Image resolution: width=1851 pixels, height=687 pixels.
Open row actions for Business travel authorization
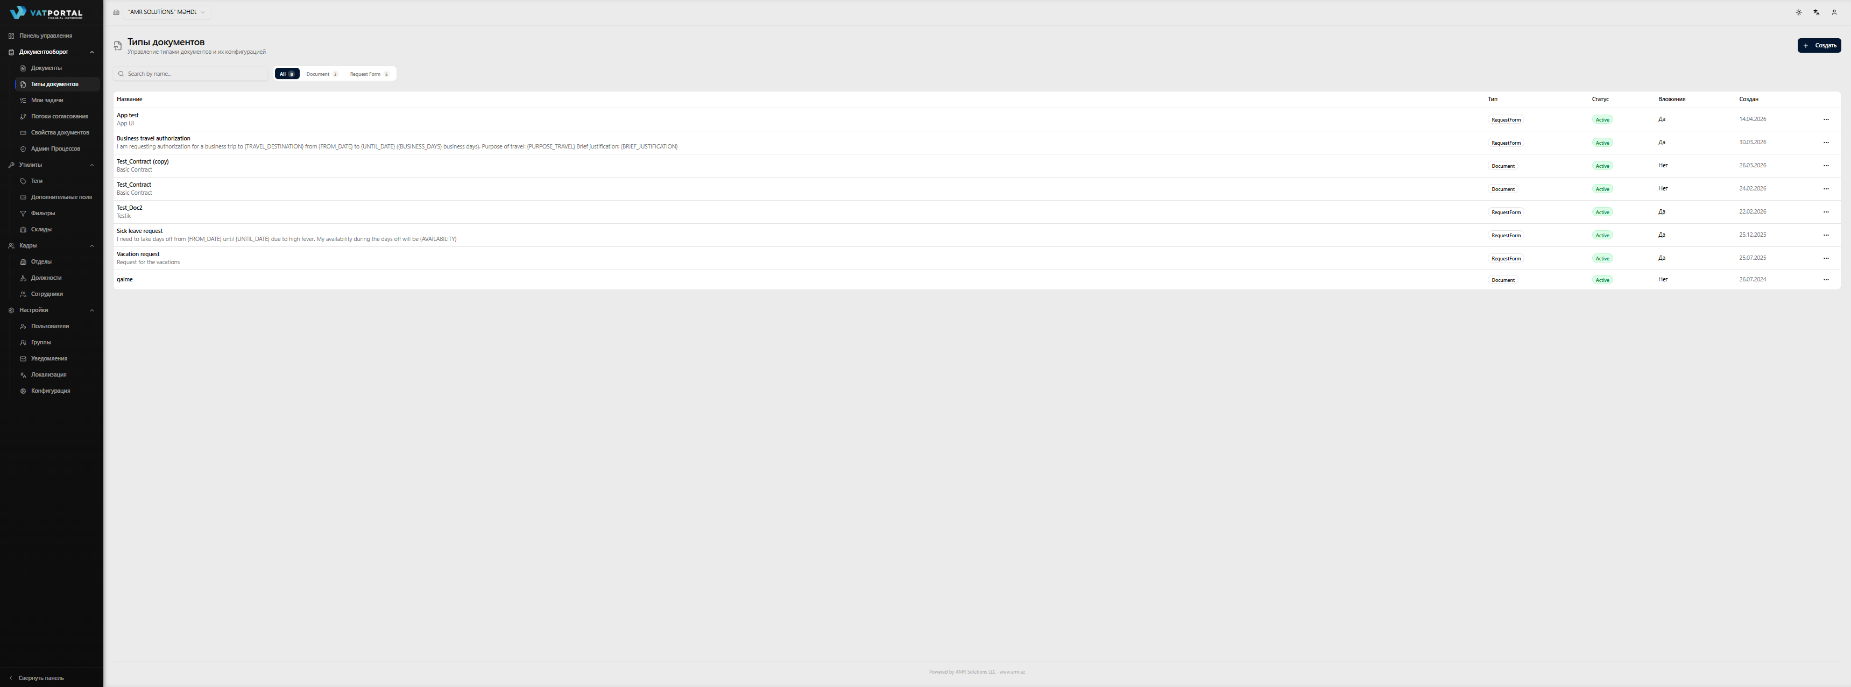1826,142
